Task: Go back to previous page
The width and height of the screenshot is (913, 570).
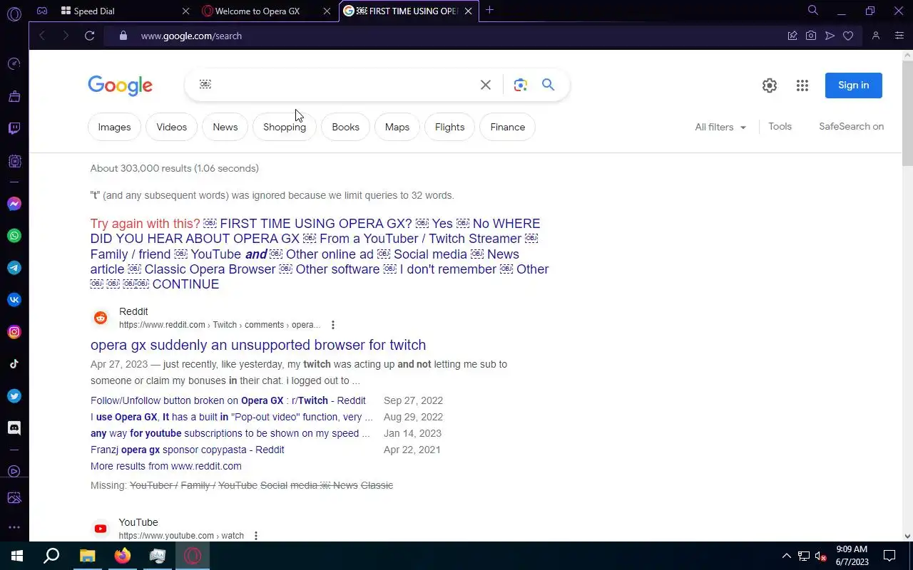Action: (42, 36)
